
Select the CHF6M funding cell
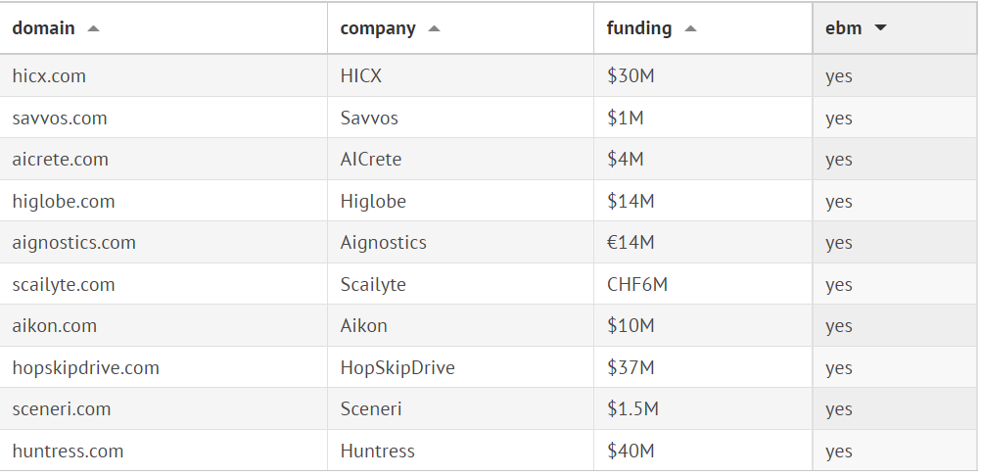637,285
